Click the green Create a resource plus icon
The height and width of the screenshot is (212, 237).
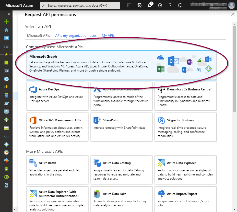pos(6,22)
